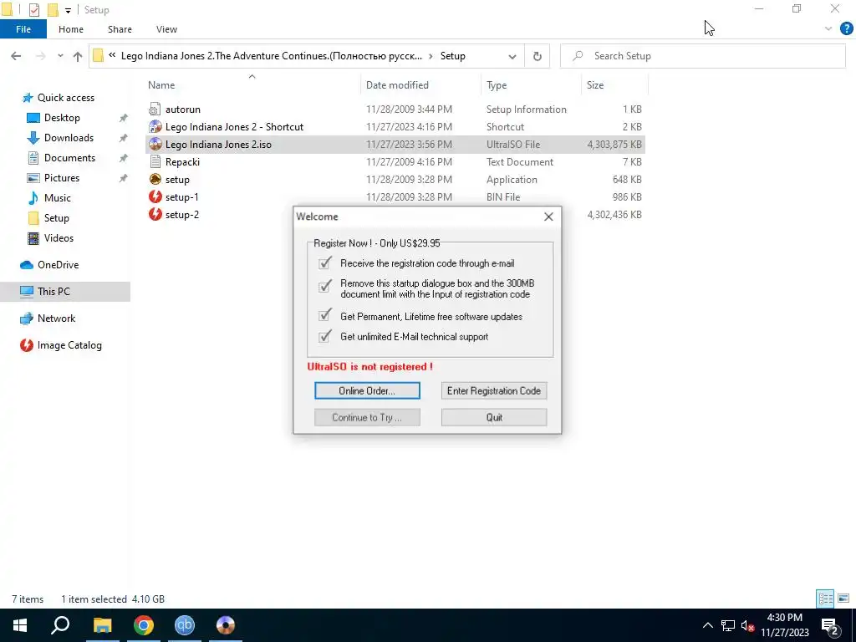
Task: Open taskbar search
Action: [x=60, y=625]
